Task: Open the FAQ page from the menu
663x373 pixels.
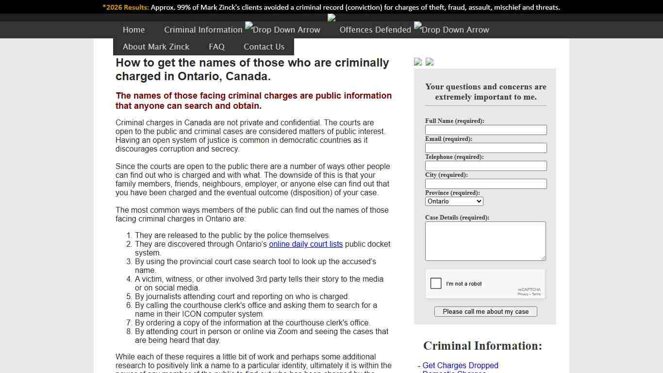Action: (216, 47)
